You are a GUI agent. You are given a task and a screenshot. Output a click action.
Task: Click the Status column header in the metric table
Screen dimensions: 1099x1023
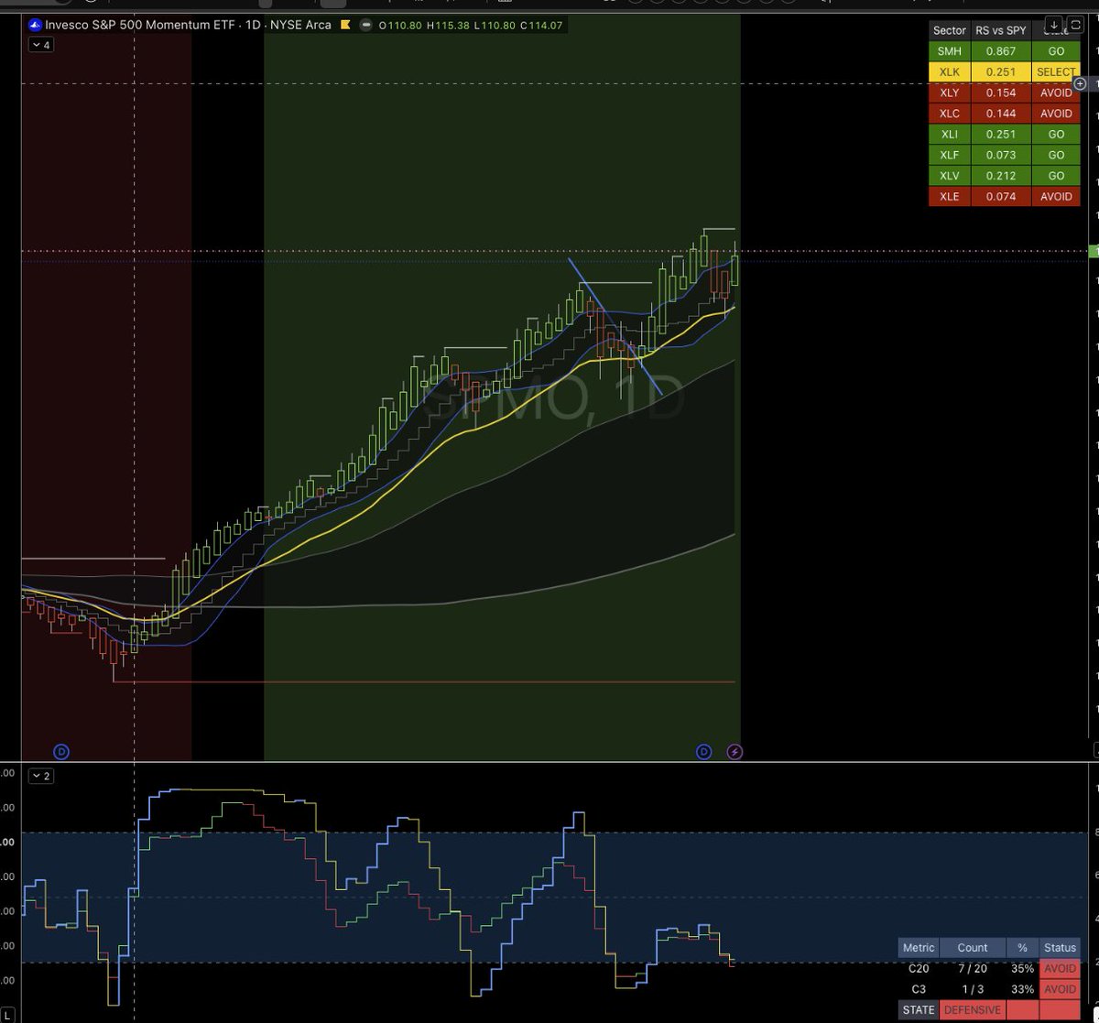(1060, 948)
